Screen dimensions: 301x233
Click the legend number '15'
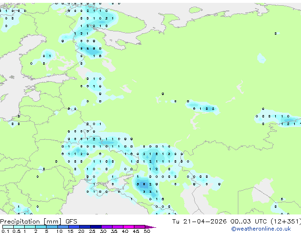click(70, 231)
